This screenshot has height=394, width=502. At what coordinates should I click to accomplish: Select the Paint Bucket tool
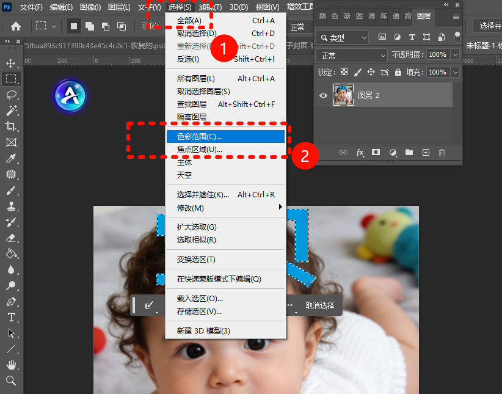(11, 254)
